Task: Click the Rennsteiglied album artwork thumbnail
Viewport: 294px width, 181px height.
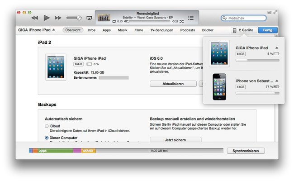Action: coord(104,18)
